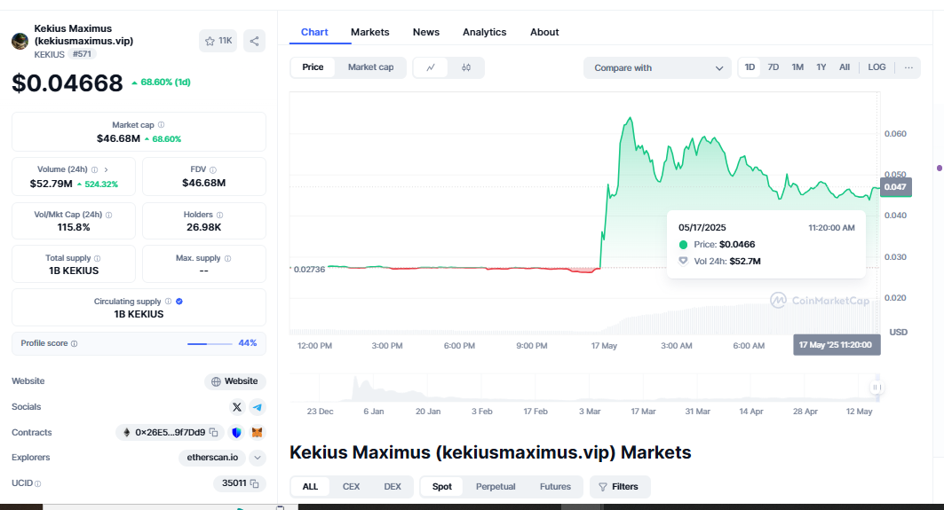Show Circulating supply info icon
Viewport: 944px width, 510px height.
pyautogui.click(x=168, y=302)
